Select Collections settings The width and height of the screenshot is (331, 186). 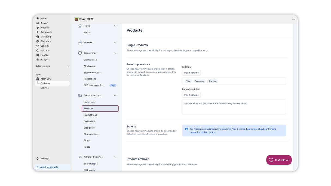pos(90,121)
